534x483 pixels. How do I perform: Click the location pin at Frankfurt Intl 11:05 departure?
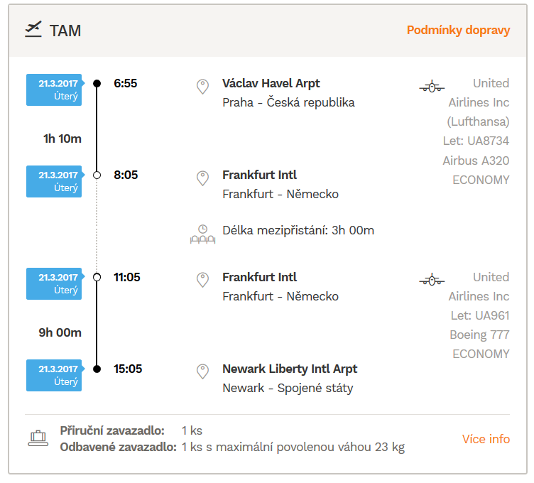[x=202, y=280]
